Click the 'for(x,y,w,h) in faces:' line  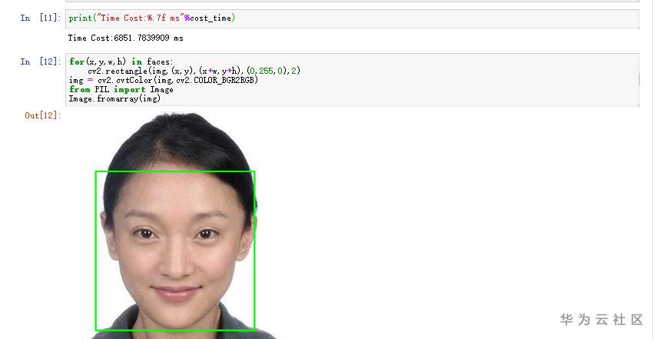pyautogui.click(x=121, y=61)
